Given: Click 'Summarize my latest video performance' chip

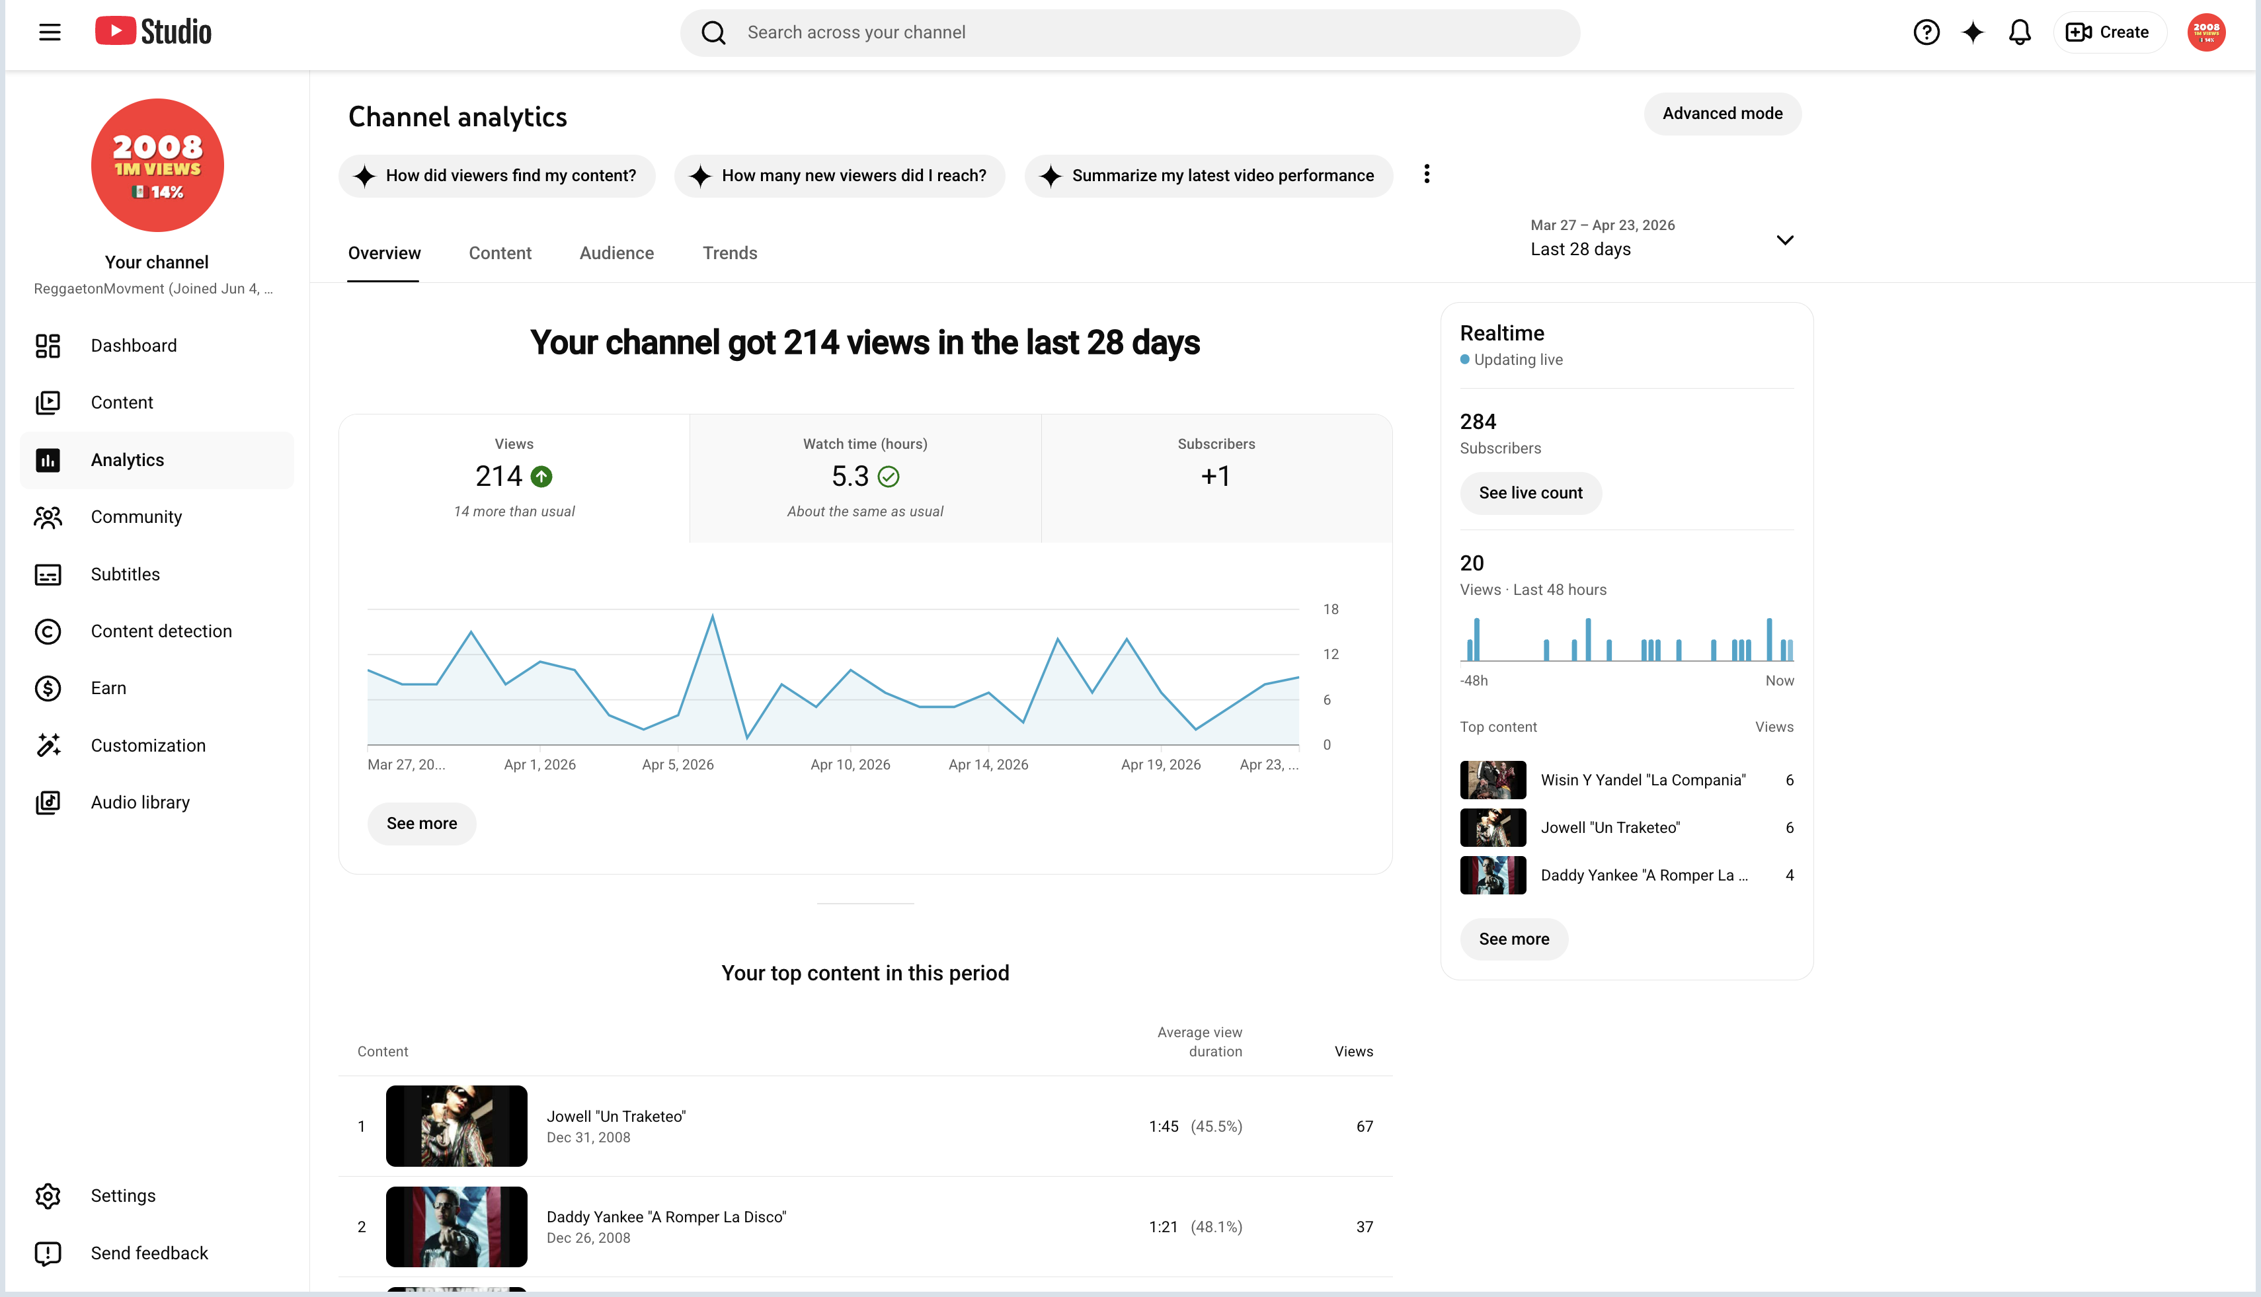Looking at the screenshot, I should 1208,175.
